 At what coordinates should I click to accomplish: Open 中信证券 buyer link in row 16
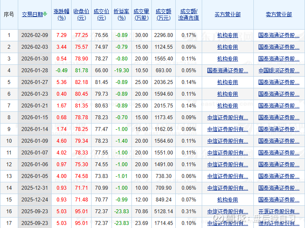click(x=228, y=211)
